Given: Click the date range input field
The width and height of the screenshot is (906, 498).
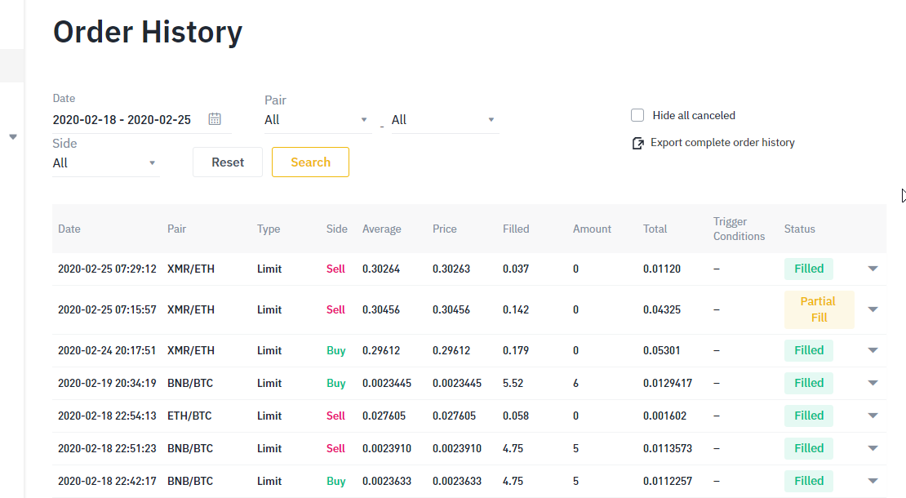Looking at the screenshot, I should pyautogui.click(x=122, y=120).
